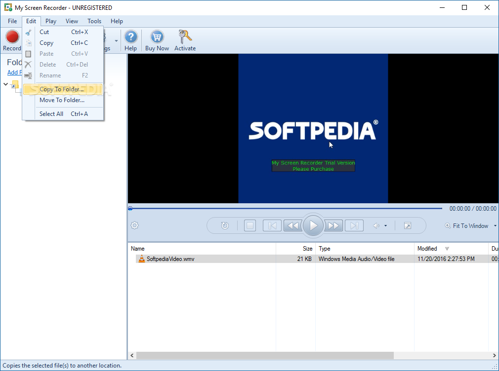The width and height of the screenshot is (499, 371).
Task: Choose Copy from Edit menu
Action: pyautogui.click(x=63, y=43)
